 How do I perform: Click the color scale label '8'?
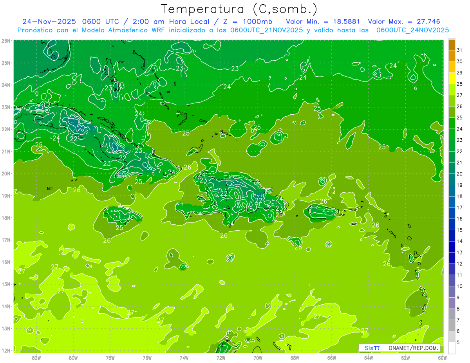click(x=458, y=309)
